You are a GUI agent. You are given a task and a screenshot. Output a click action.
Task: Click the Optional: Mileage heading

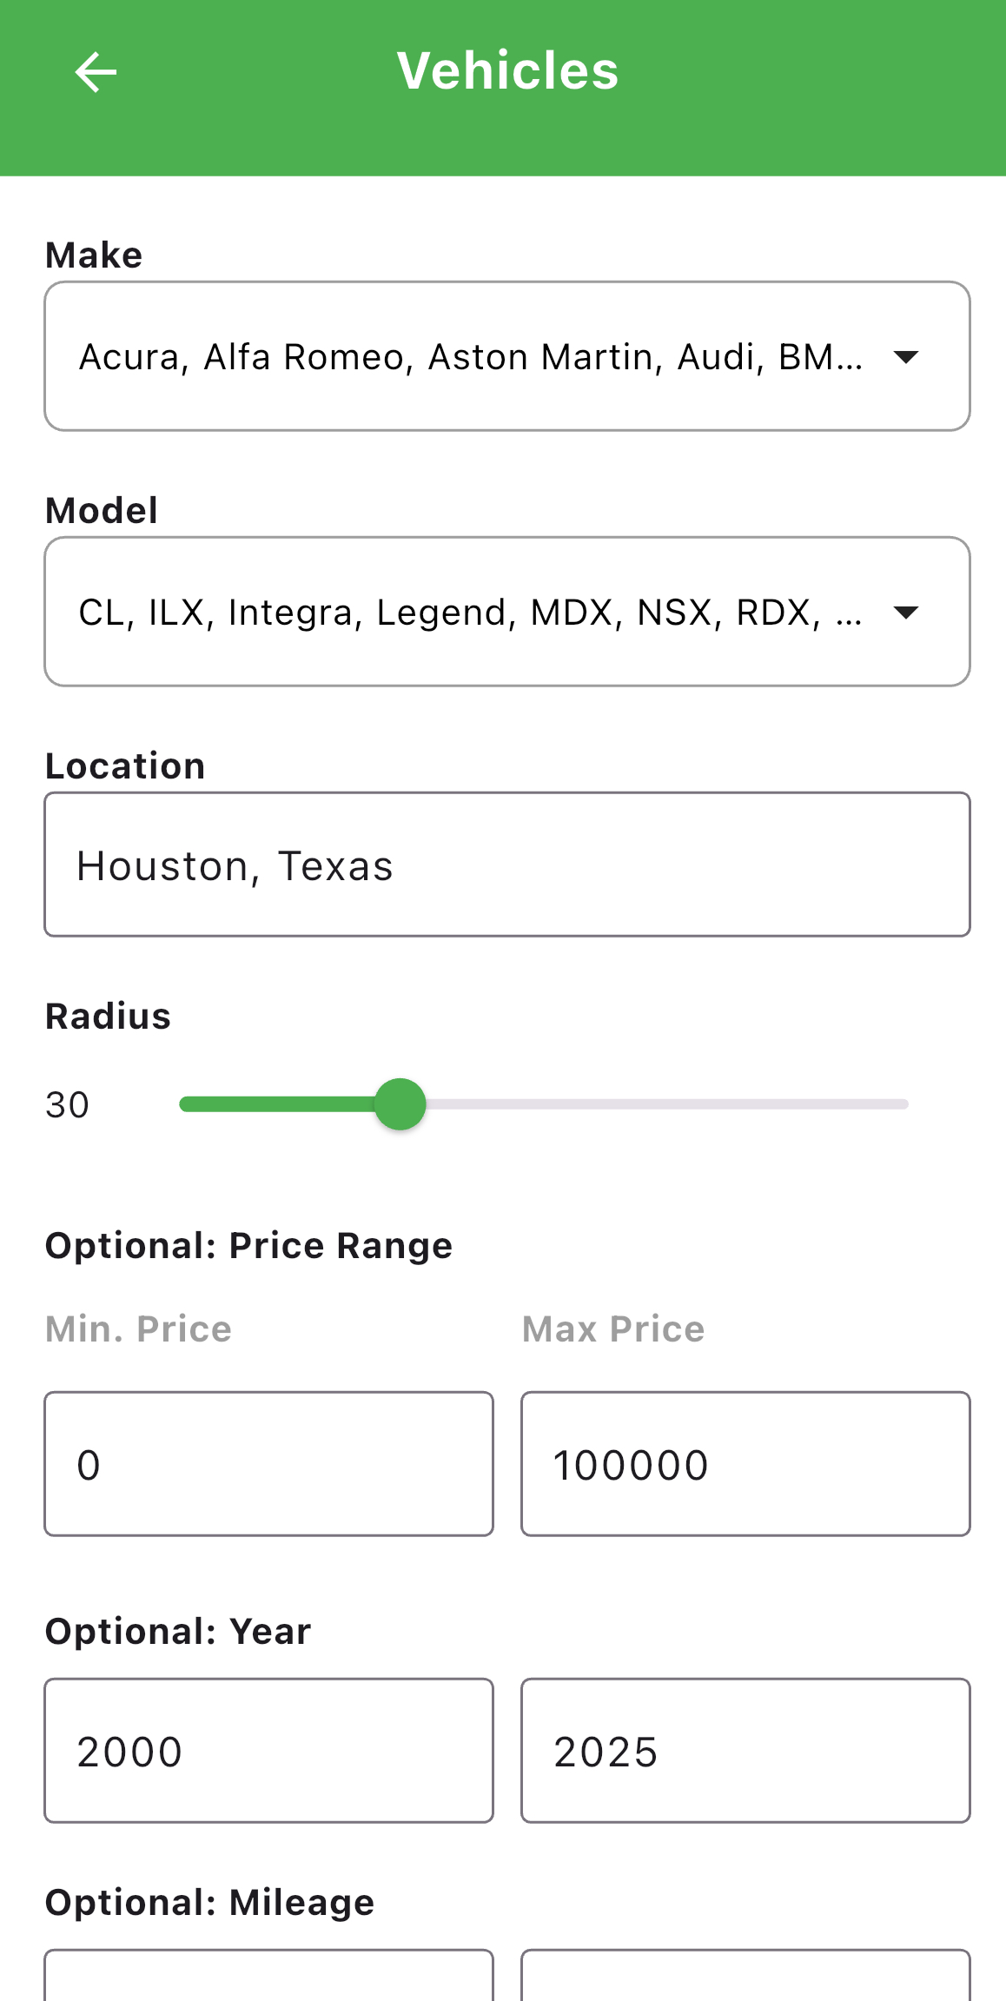pyautogui.click(x=209, y=1903)
